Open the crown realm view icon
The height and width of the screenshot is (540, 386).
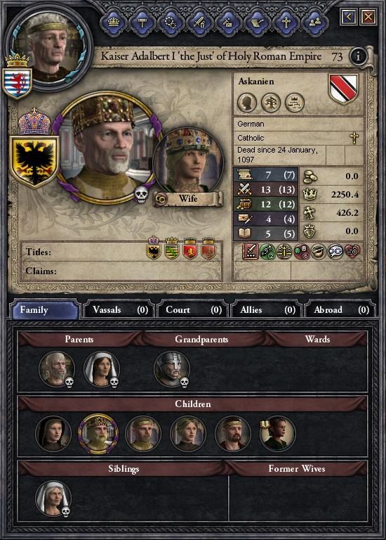(114, 22)
